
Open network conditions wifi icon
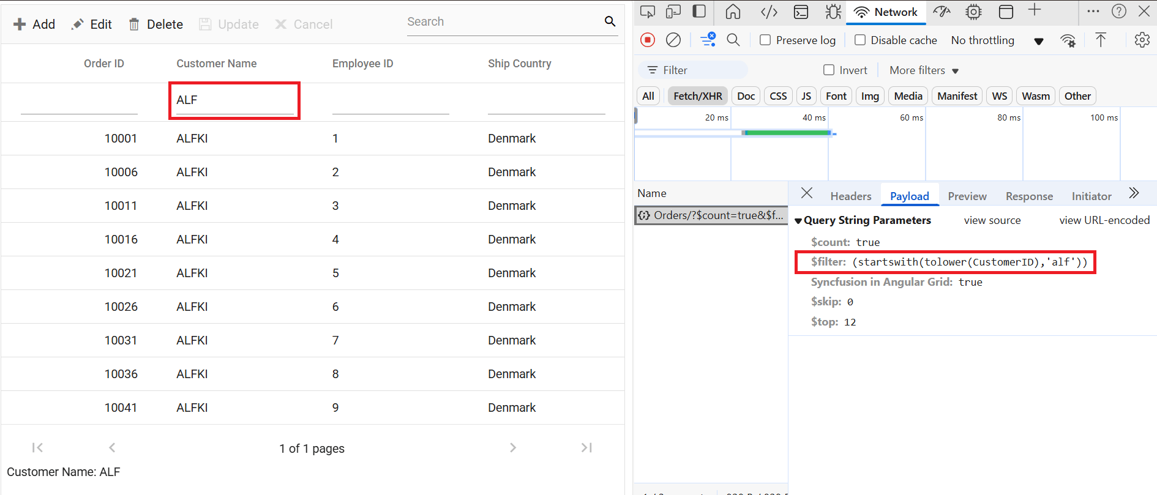click(1068, 40)
